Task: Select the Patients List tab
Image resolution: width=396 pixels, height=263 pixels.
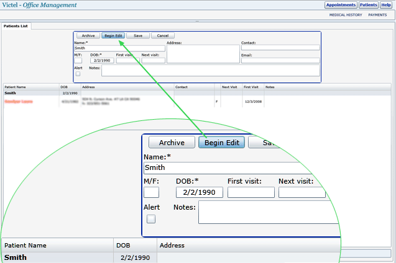Action: tap(16, 26)
